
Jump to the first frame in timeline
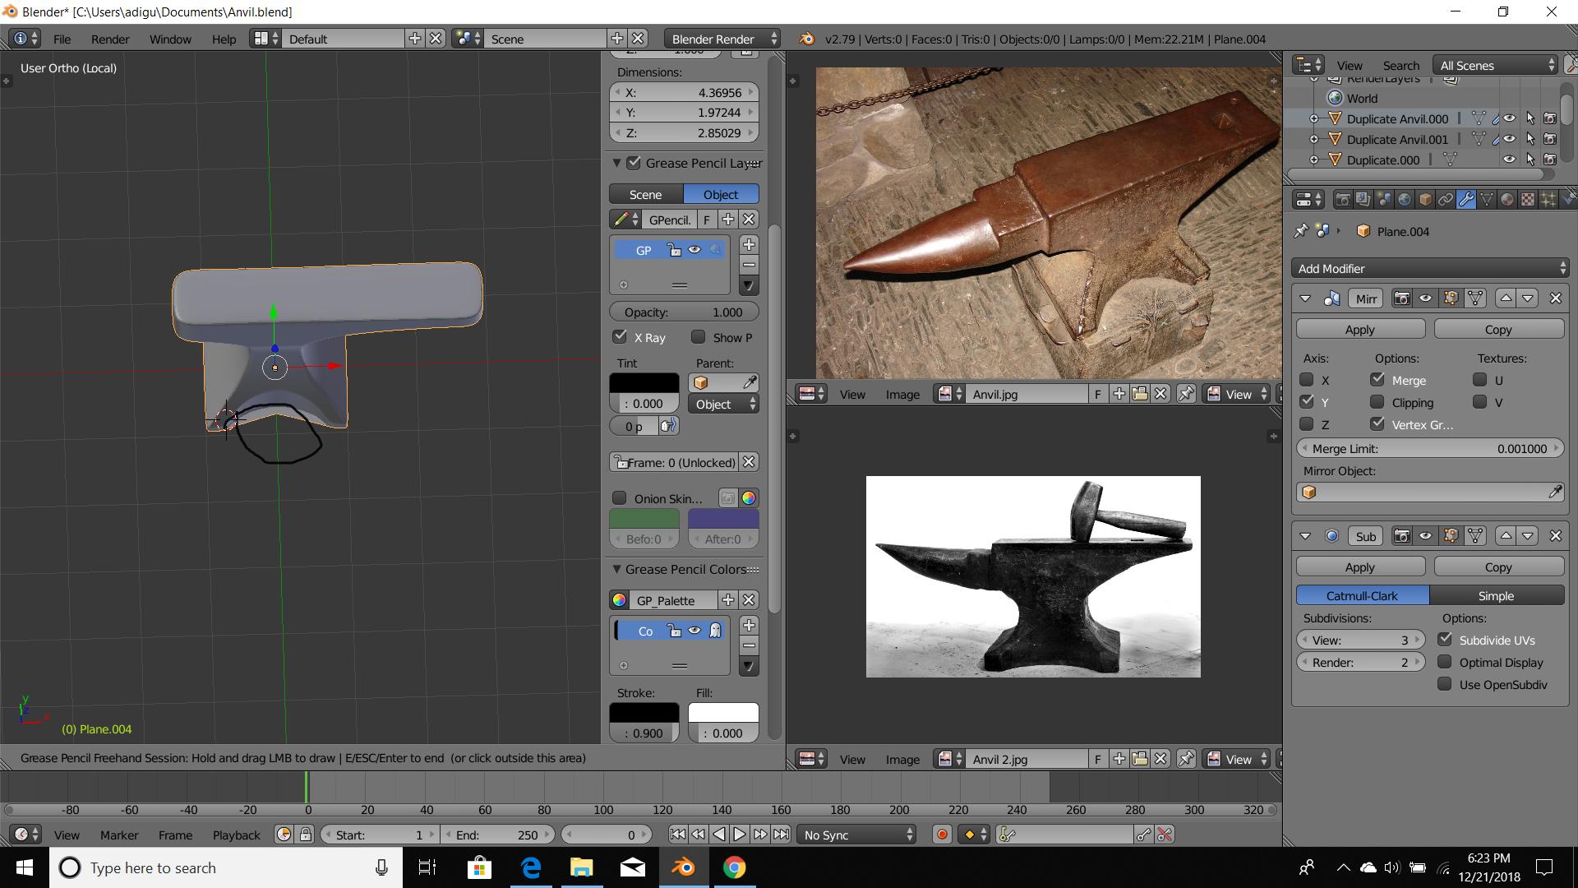coord(677,835)
